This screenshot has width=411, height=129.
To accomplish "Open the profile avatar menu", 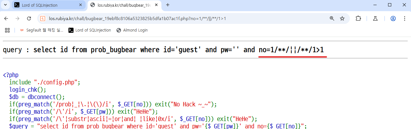I will pyautogui.click(x=393, y=18).
